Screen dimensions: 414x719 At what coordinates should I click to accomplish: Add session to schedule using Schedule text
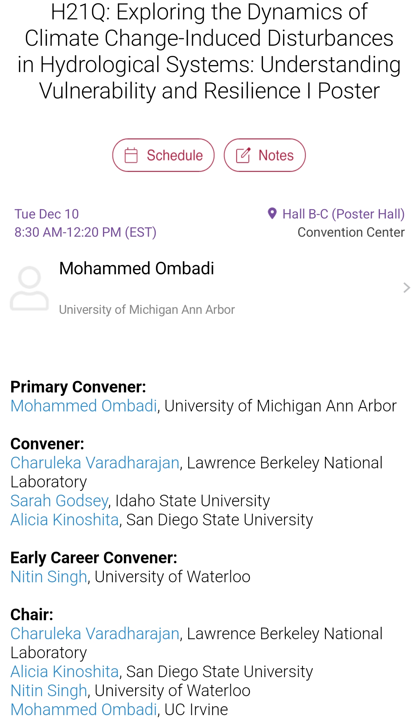click(175, 155)
